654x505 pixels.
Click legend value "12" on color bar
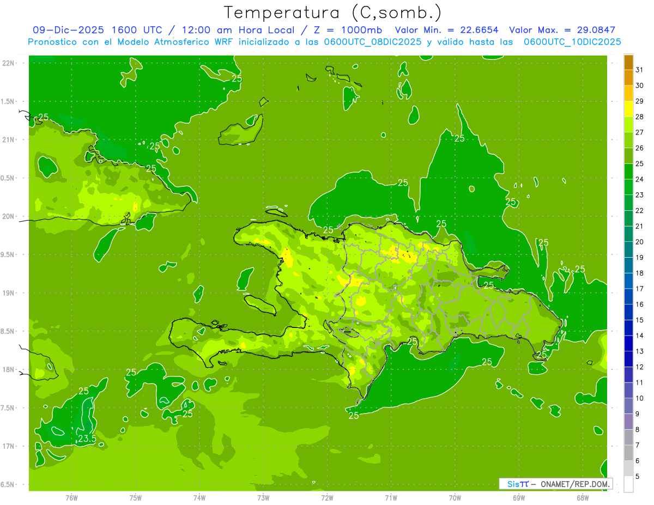[x=640, y=367]
